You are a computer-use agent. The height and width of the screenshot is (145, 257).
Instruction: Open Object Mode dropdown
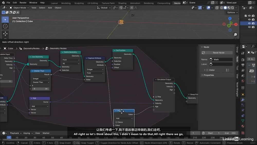tap(19, 8)
